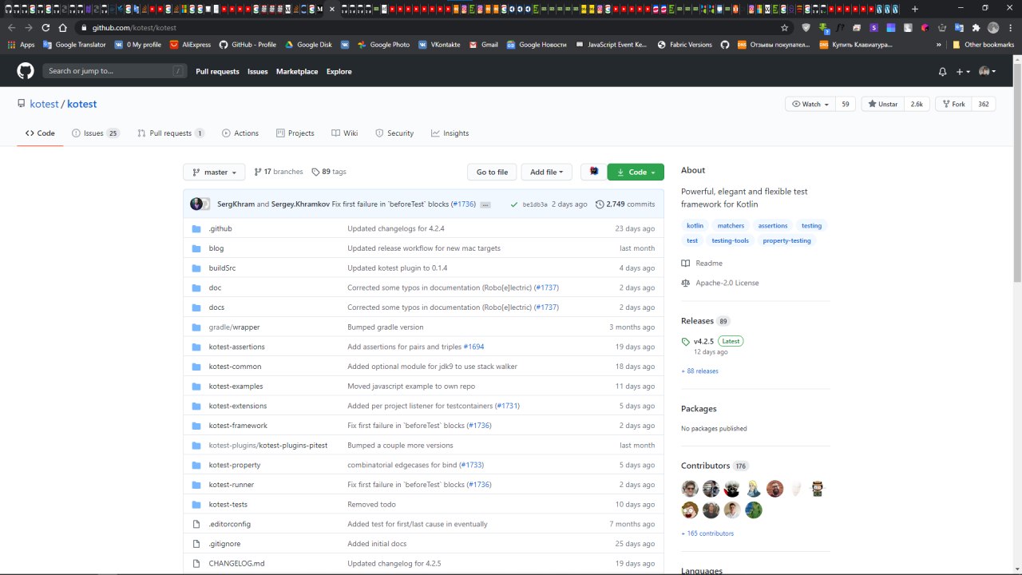Switch to the Actions tab
This screenshot has height=575, width=1022.
point(240,133)
